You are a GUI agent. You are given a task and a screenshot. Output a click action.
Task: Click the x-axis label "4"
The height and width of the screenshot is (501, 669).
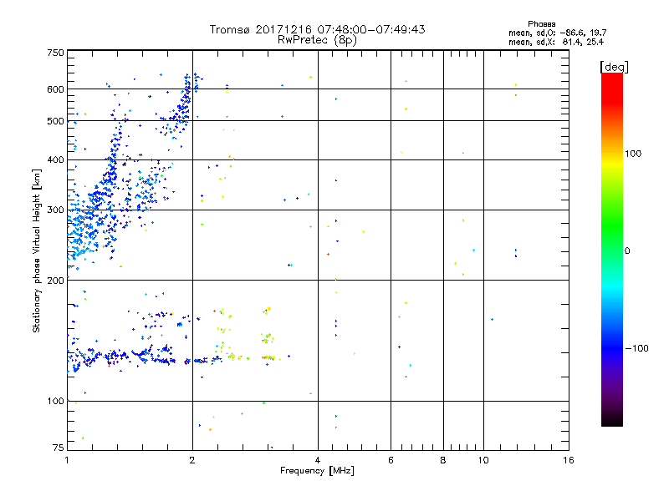tap(318, 460)
